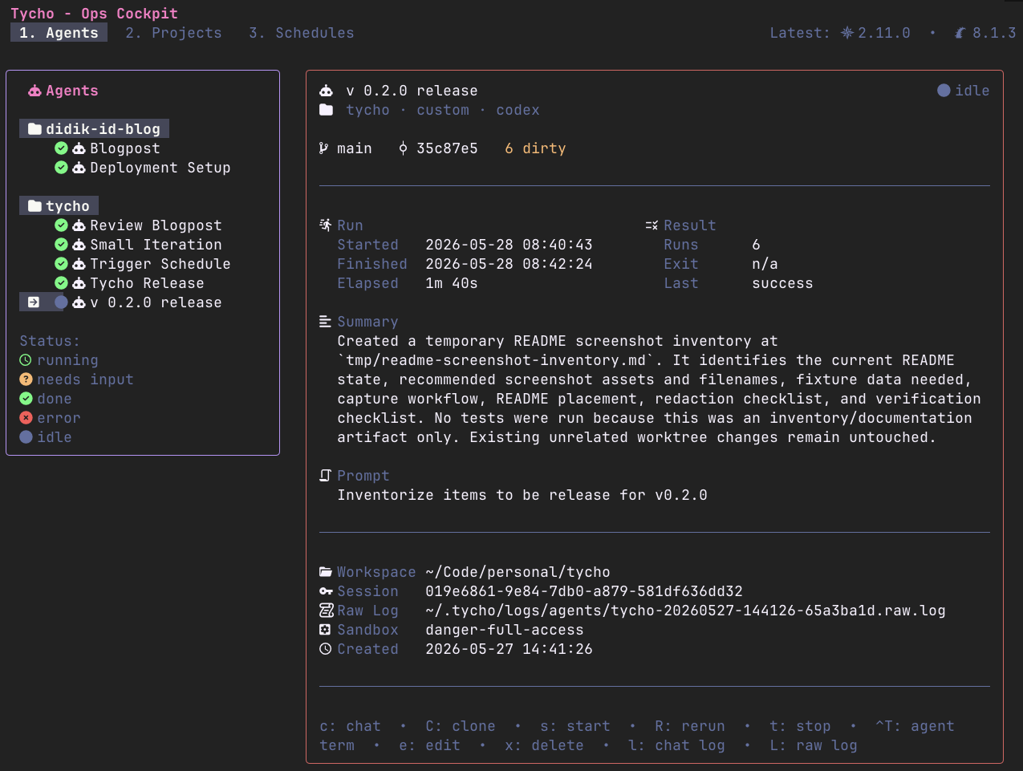
Task: Select the v 0.2.0 release agent row
Action: point(121,302)
